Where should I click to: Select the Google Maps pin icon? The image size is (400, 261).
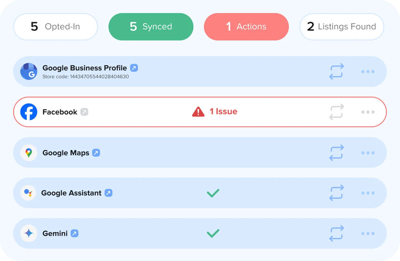tap(29, 152)
